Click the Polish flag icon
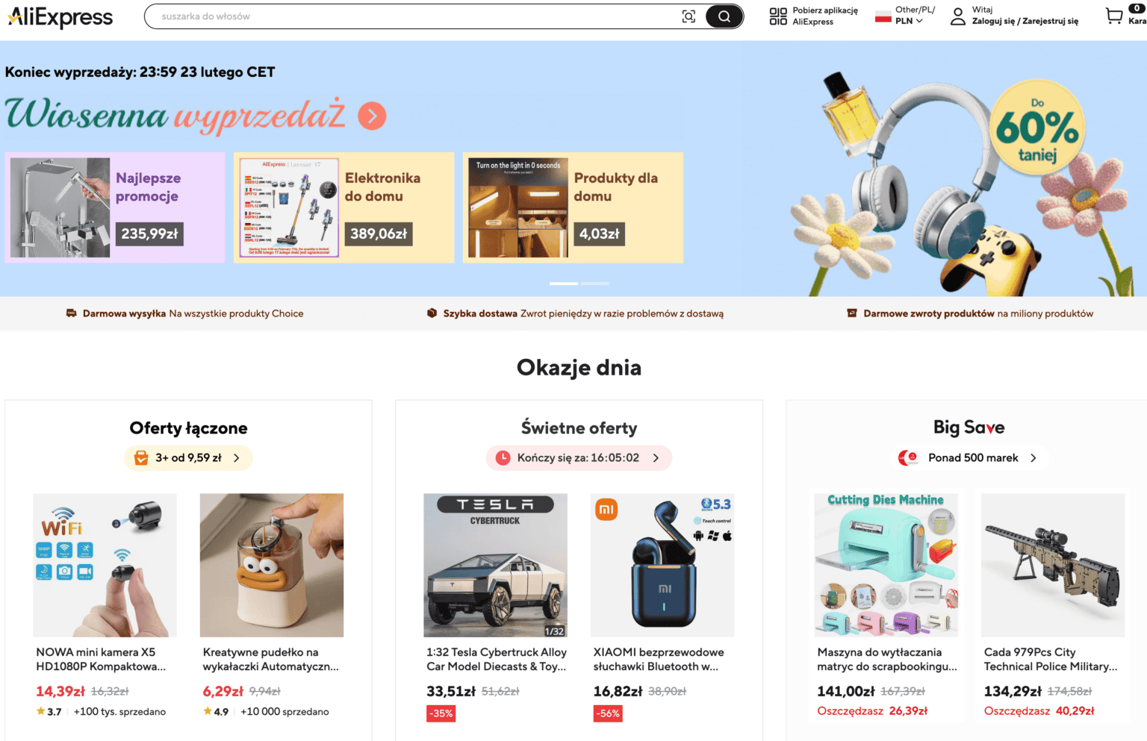Screen dimensions: 1147x741 [883, 16]
